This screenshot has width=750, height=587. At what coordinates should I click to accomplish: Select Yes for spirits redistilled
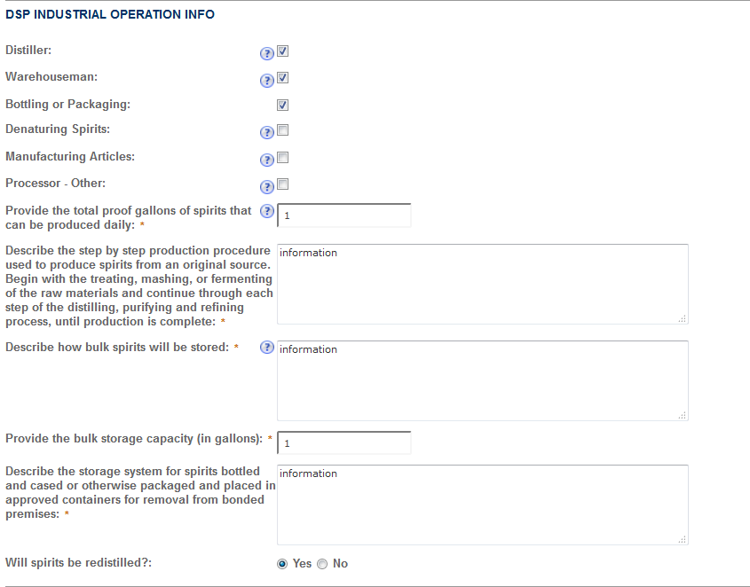point(283,563)
